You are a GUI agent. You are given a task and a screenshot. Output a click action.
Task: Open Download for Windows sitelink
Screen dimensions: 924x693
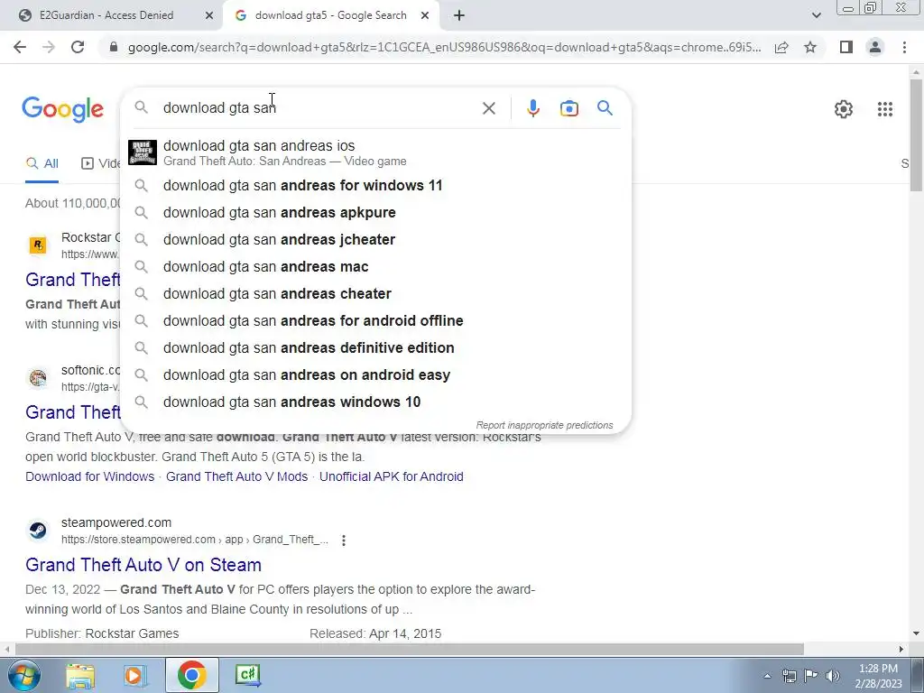[x=89, y=476]
